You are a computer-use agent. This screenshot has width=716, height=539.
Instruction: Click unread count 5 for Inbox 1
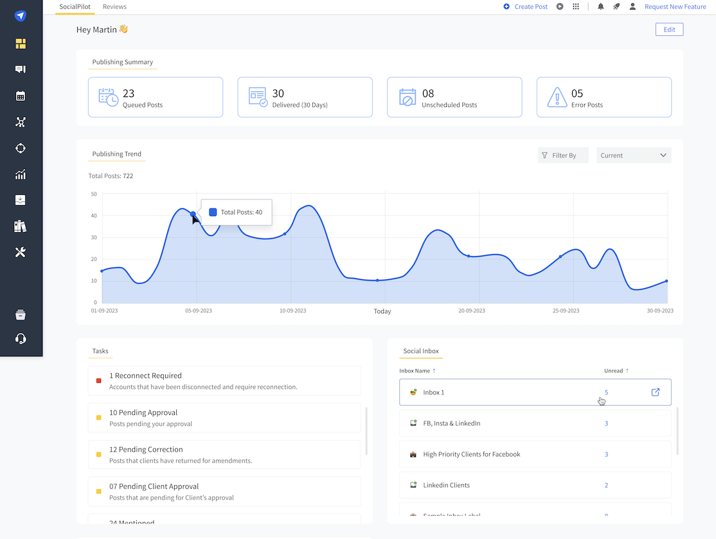click(x=606, y=392)
